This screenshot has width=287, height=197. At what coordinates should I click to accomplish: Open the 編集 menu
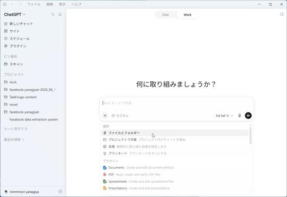[49, 4]
